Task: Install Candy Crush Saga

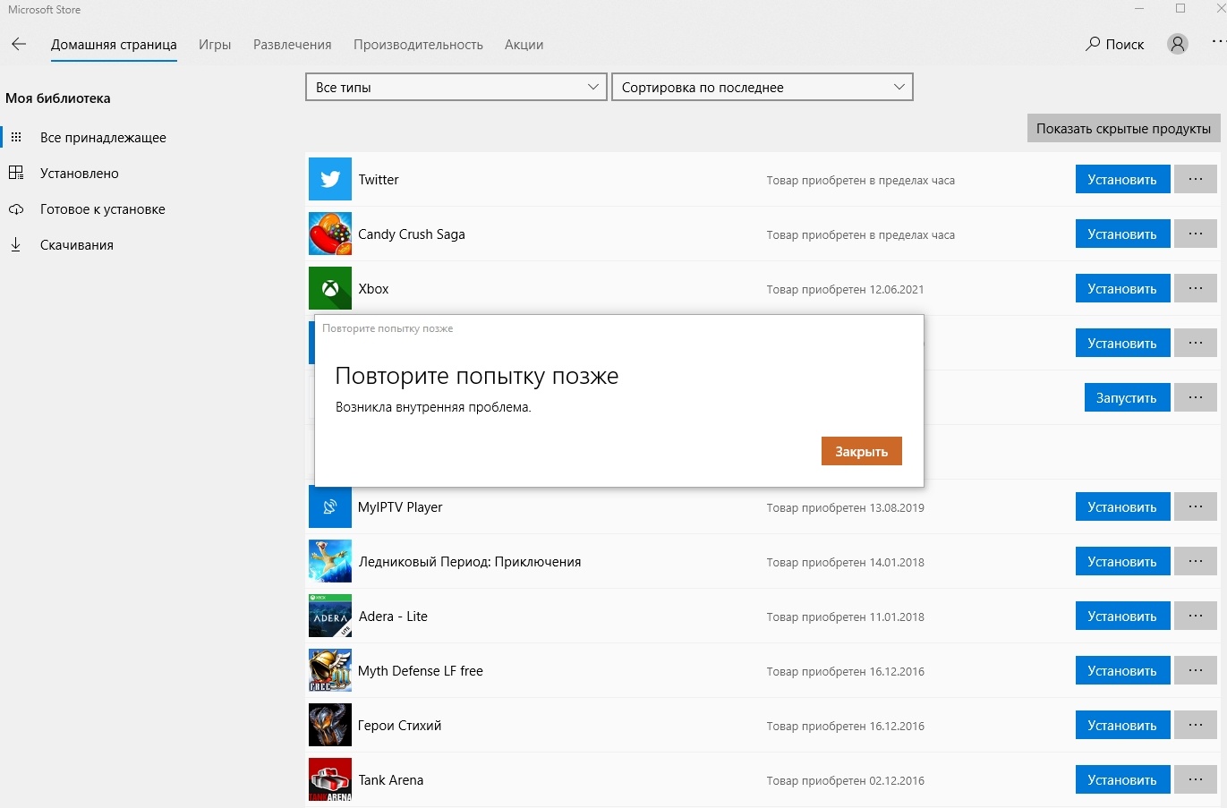Action: point(1122,234)
